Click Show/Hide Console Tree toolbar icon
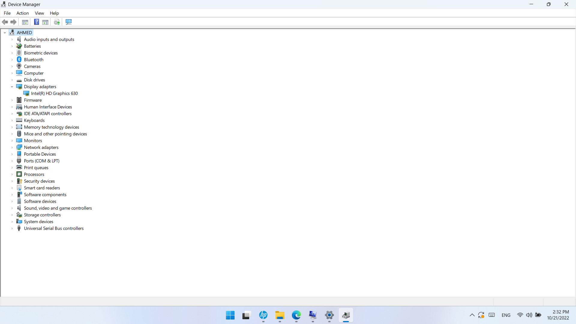 click(x=25, y=22)
